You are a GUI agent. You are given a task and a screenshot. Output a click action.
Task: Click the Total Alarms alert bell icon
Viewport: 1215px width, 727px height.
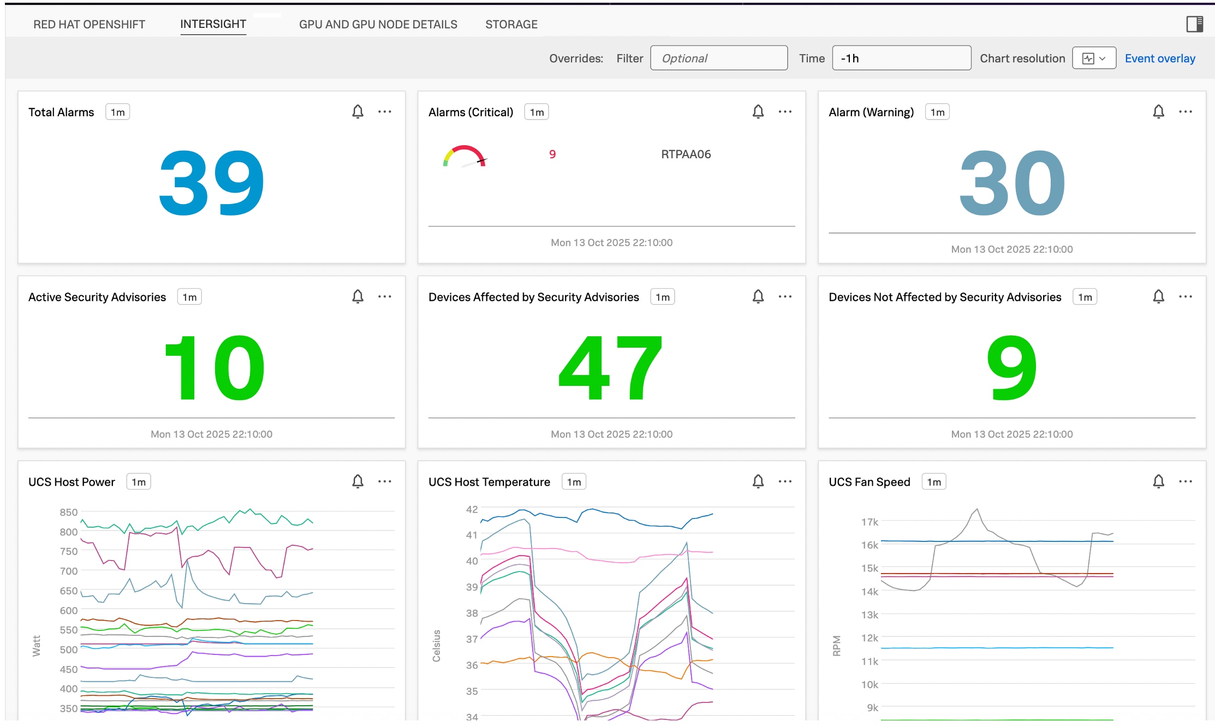click(358, 112)
